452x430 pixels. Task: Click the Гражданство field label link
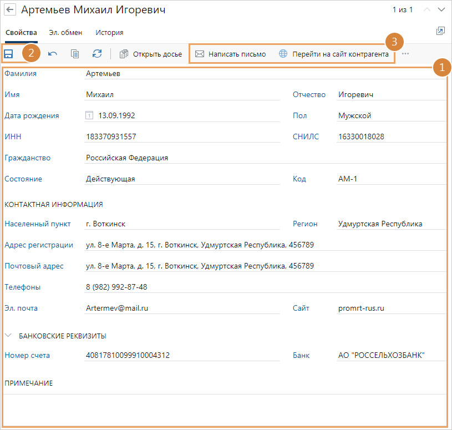[x=27, y=158]
